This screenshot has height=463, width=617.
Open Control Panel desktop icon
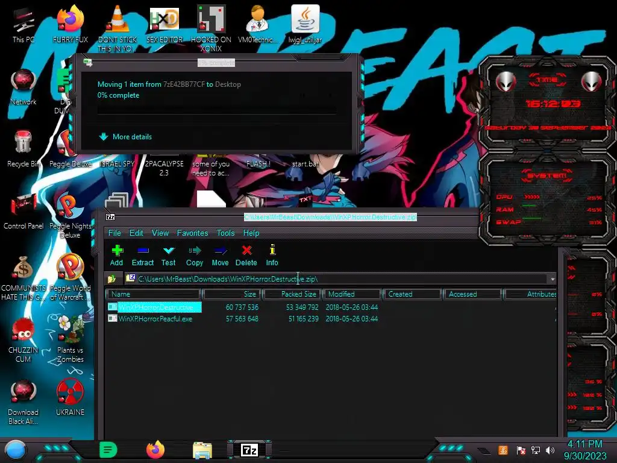coord(23,211)
